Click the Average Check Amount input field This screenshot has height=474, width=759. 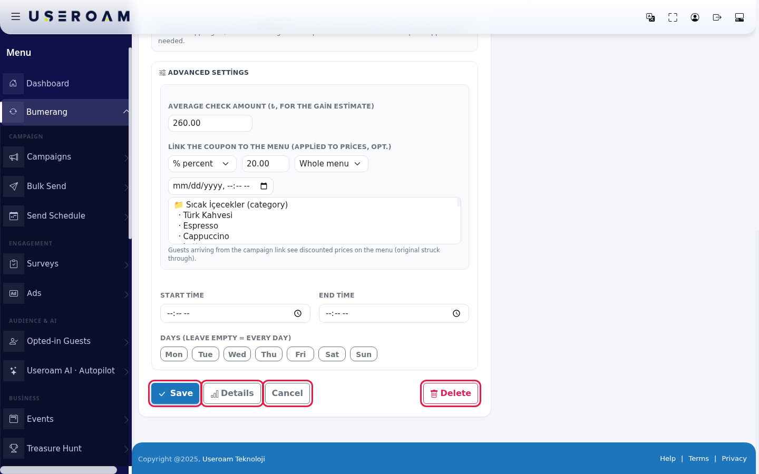pos(210,123)
